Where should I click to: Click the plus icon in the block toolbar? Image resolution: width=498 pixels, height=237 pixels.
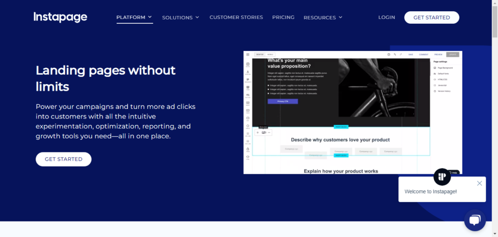coord(258,132)
